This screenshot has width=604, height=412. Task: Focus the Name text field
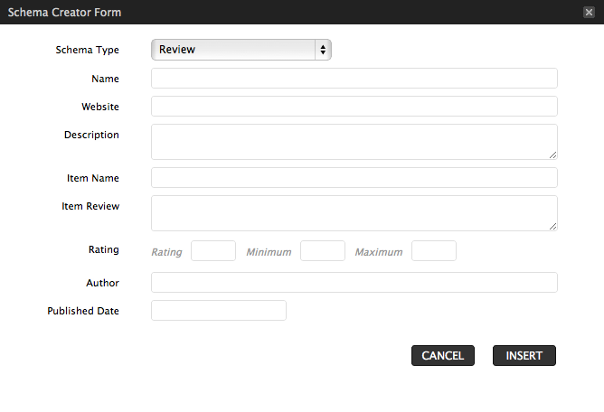354,79
